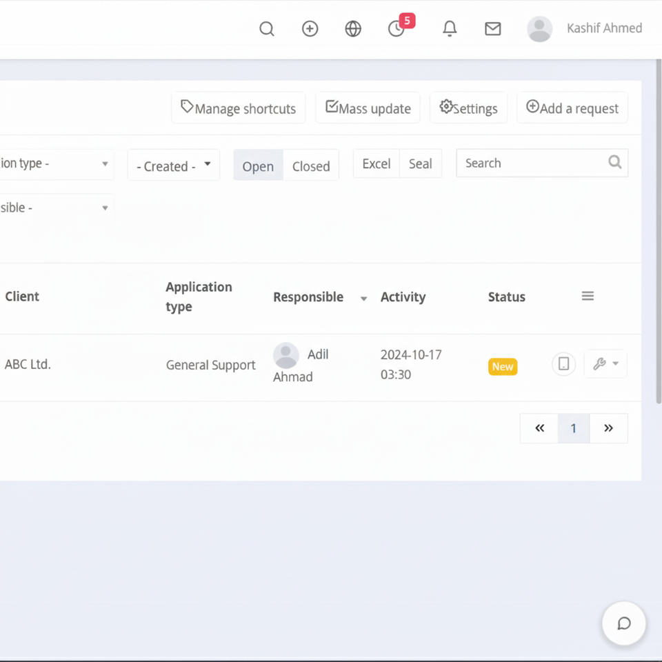The image size is (662, 662).
Task: Sort by Responsible column arrow
Action: click(x=363, y=299)
